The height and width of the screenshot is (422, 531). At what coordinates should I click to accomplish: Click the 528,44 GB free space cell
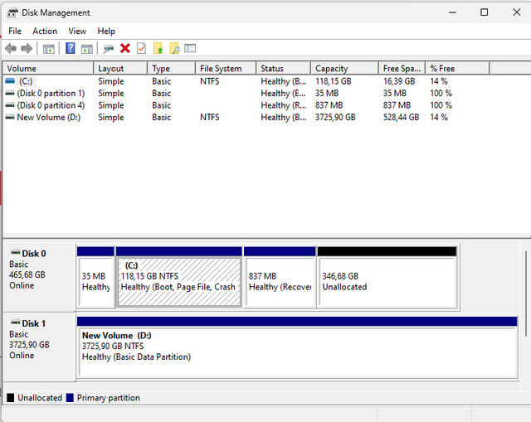coord(401,117)
